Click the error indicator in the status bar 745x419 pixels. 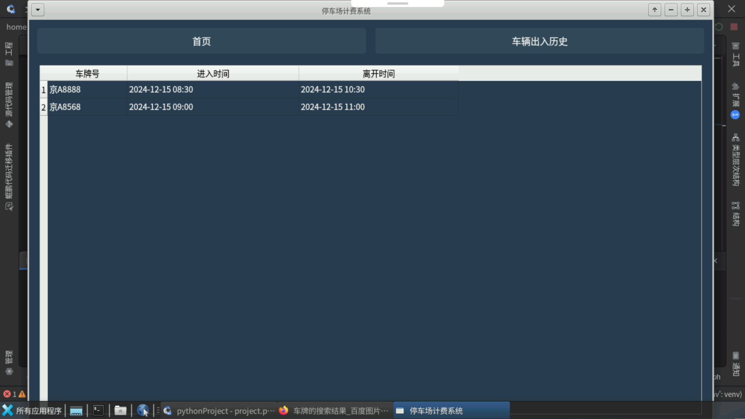click(7, 394)
